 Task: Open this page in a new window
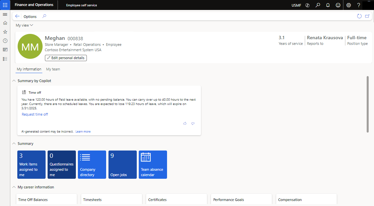pyautogui.click(x=367, y=16)
